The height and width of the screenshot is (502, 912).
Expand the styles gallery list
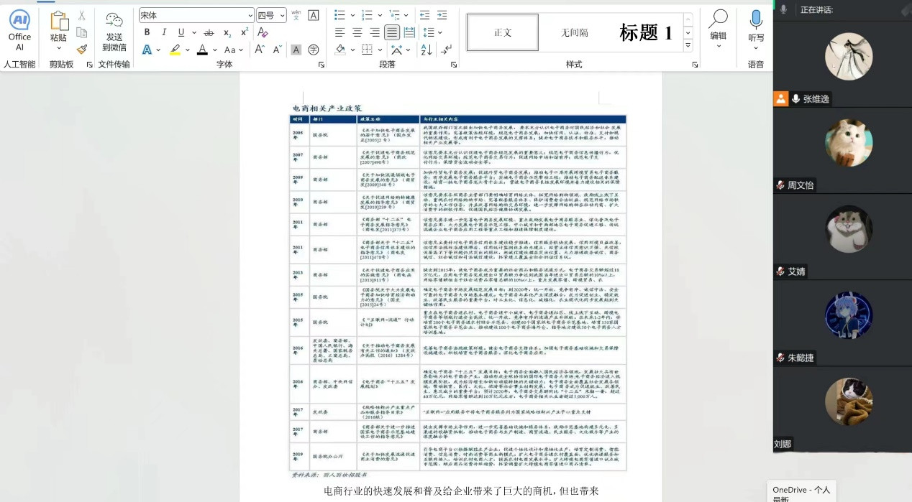[x=688, y=46]
